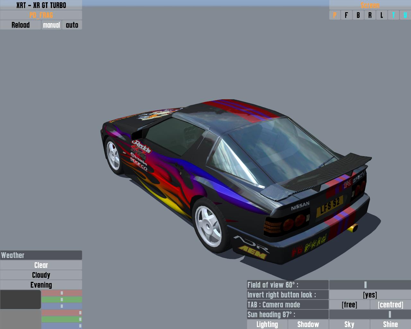Open the Sky settings
The height and width of the screenshot is (329, 411).
[x=349, y=324]
